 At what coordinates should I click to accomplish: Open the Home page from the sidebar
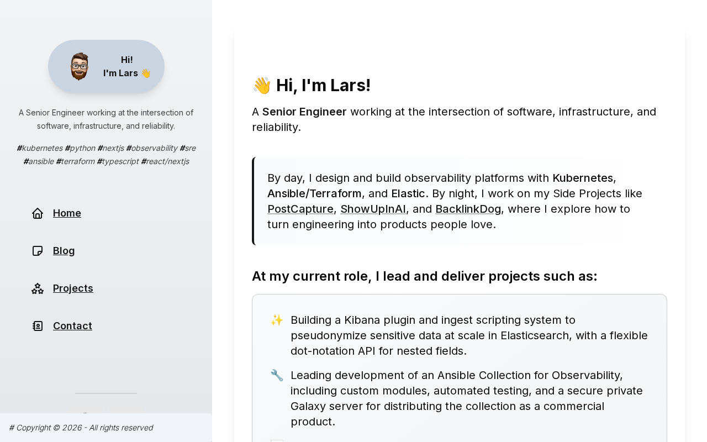pos(67,213)
